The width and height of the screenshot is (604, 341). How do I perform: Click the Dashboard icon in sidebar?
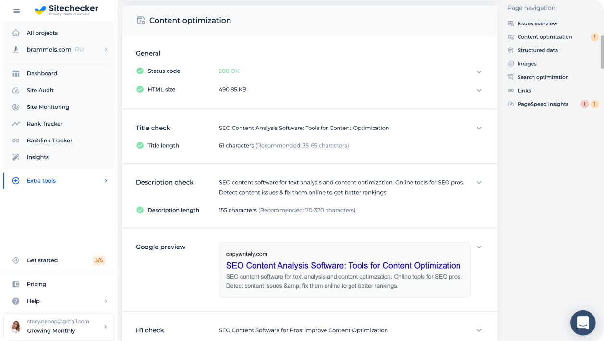pyautogui.click(x=16, y=73)
